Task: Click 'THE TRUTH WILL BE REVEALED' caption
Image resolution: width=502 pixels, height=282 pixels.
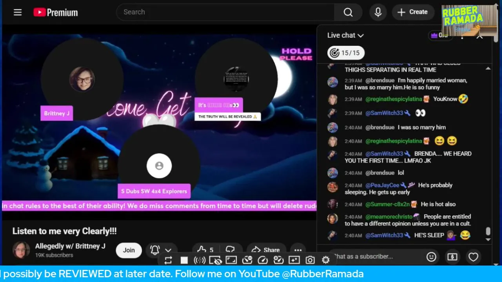Action: tap(227, 117)
